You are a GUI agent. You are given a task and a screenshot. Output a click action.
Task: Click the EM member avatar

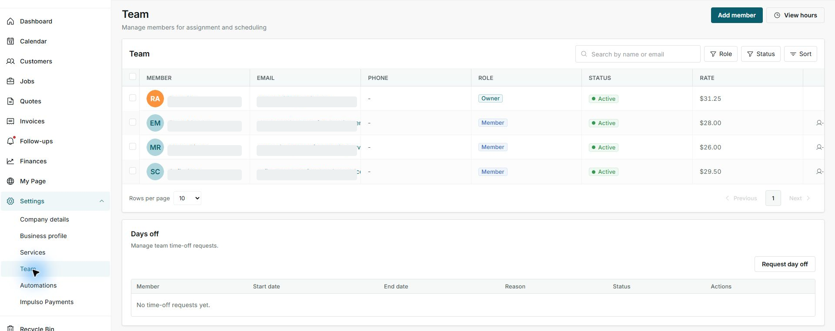(x=155, y=123)
